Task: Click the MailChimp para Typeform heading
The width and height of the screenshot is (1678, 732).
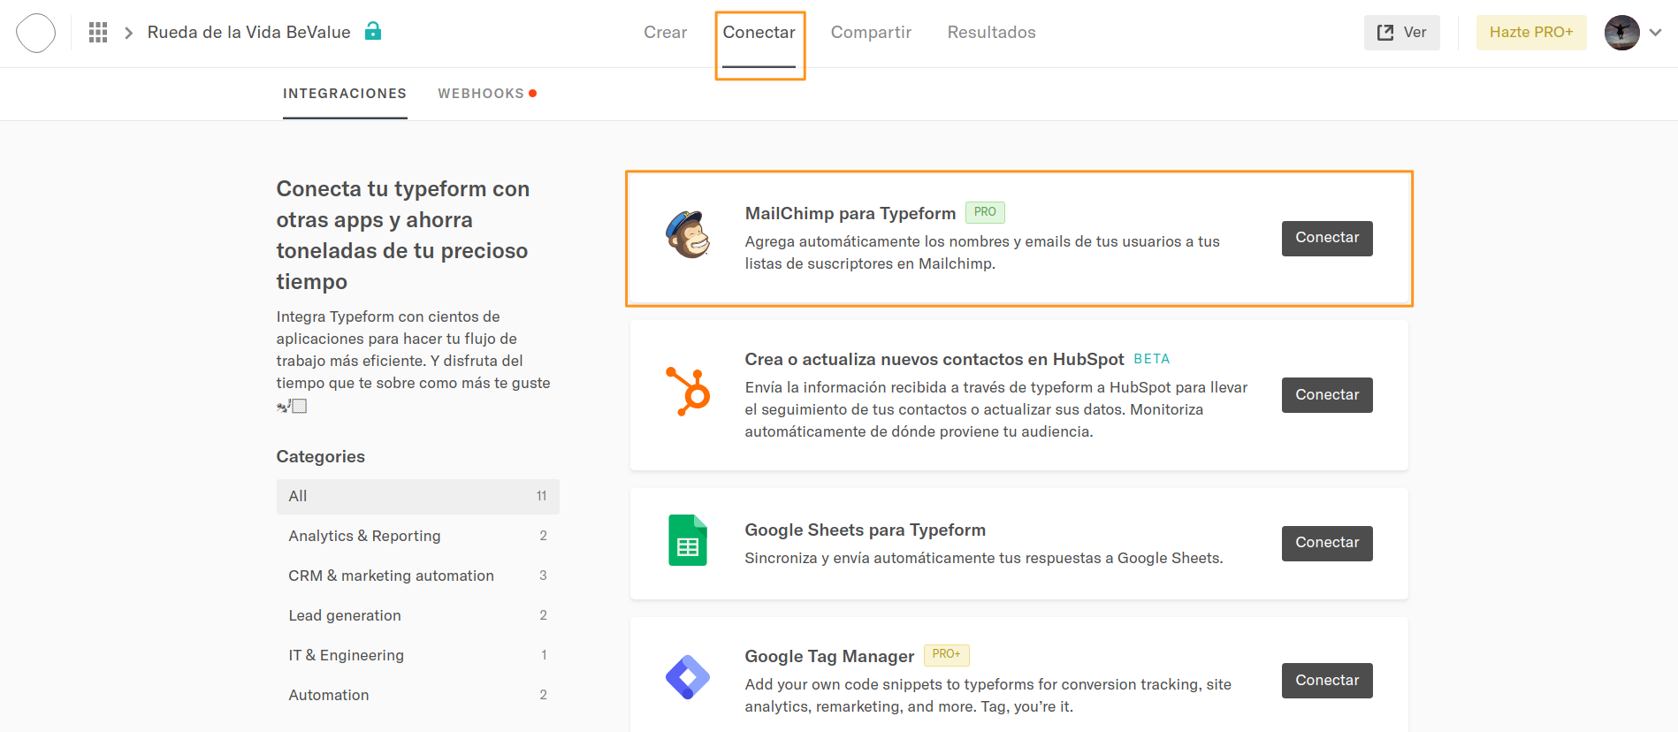Action: point(850,213)
